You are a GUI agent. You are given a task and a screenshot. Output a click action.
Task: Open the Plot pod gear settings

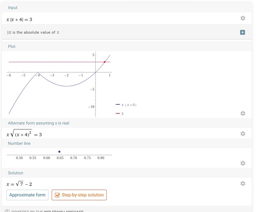243,113
